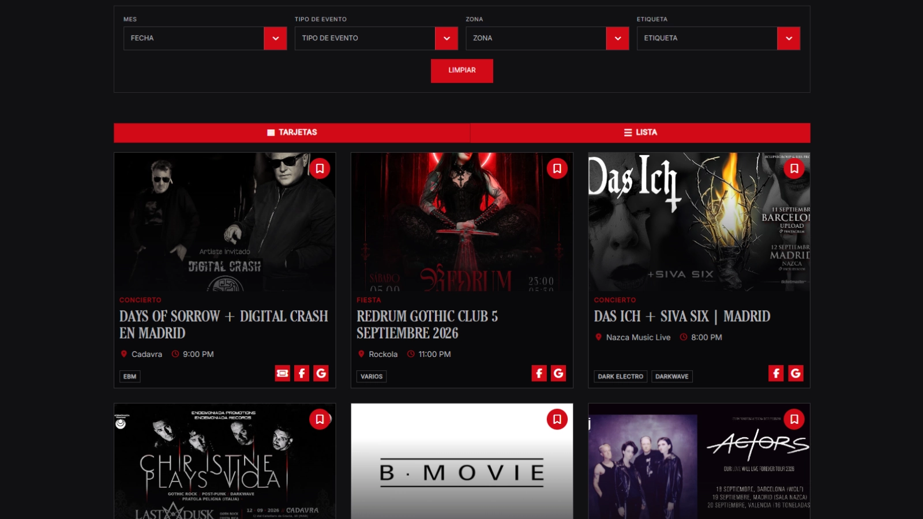The width and height of the screenshot is (923, 519).
Task: Click the 8:00 PM time text
Action: (707, 337)
